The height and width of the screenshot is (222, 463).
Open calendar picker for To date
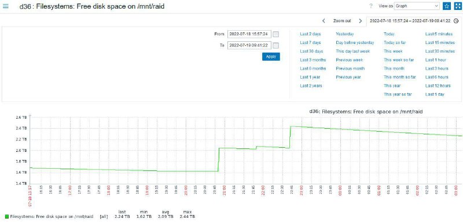pos(275,46)
